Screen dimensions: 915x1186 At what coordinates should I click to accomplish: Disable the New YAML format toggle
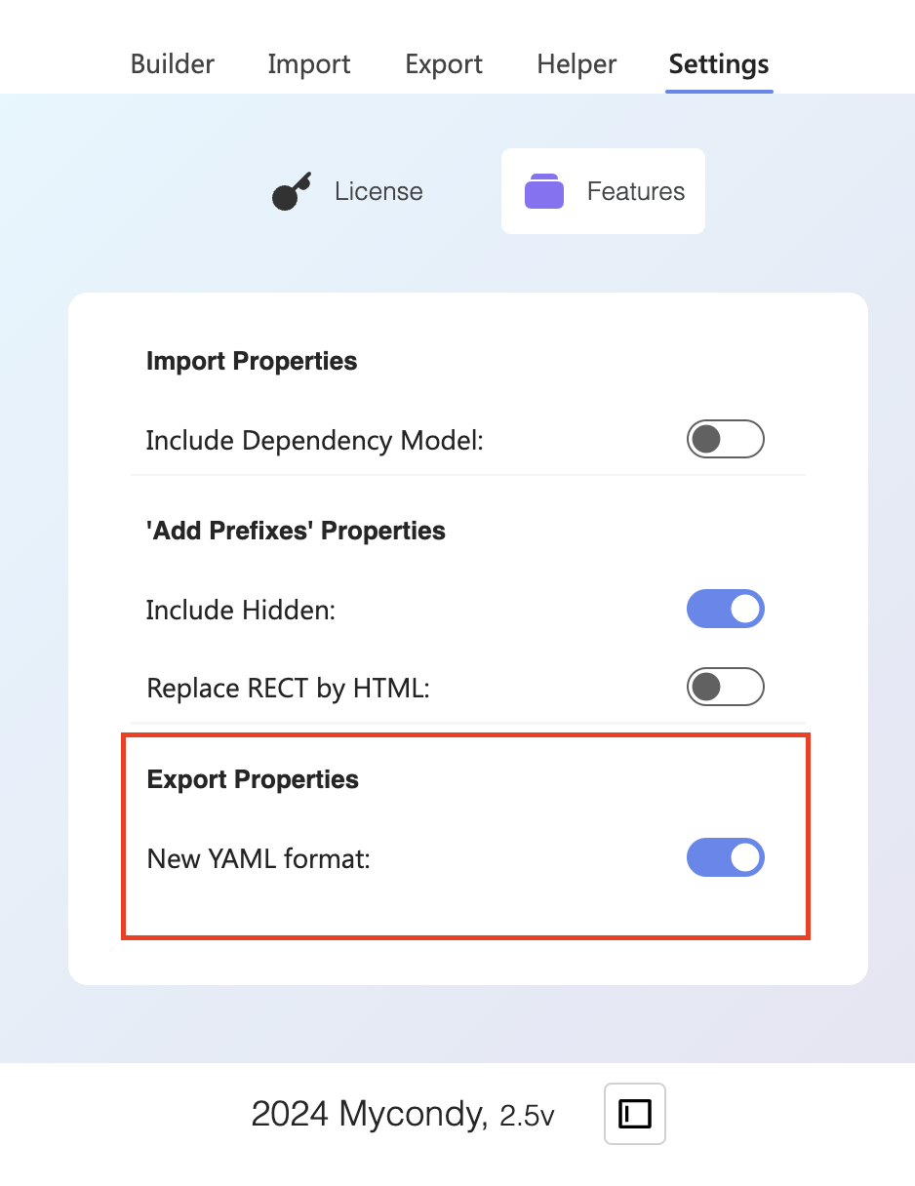pos(725,858)
